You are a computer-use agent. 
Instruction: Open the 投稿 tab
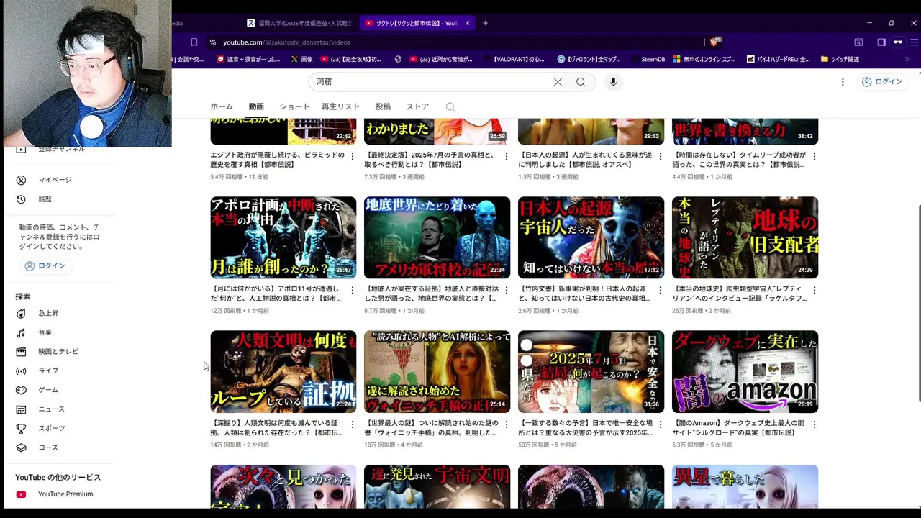pos(383,106)
